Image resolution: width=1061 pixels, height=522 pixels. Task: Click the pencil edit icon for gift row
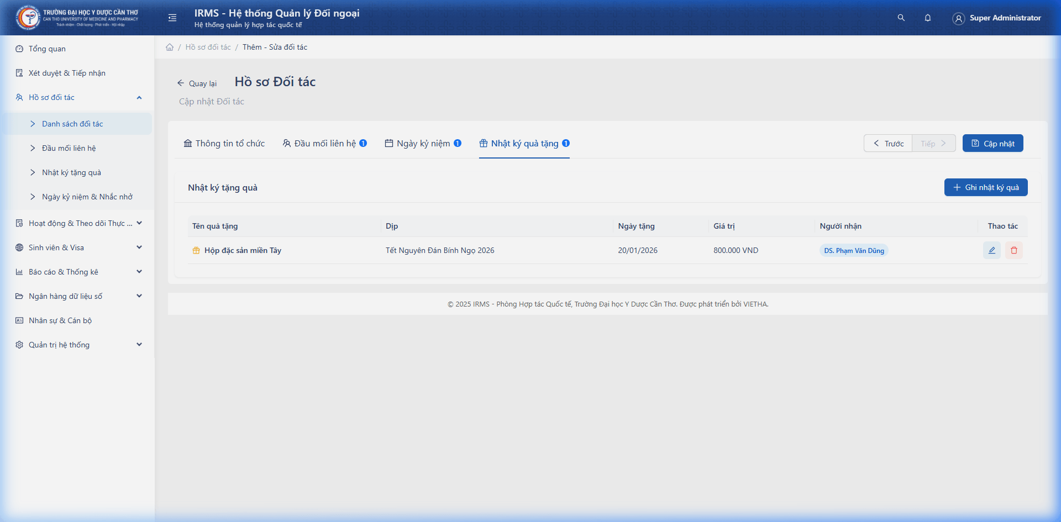point(991,250)
